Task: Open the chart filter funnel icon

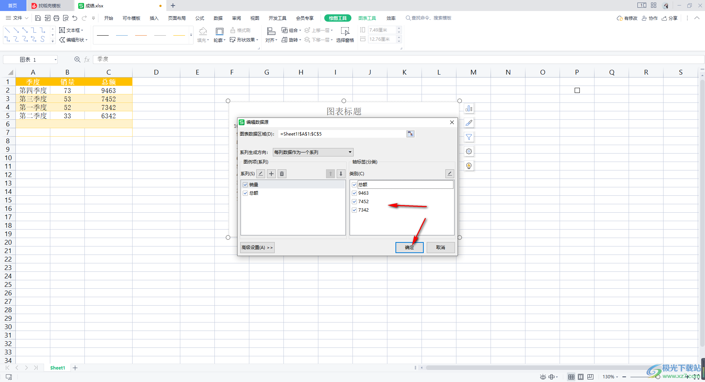Action: point(469,137)
